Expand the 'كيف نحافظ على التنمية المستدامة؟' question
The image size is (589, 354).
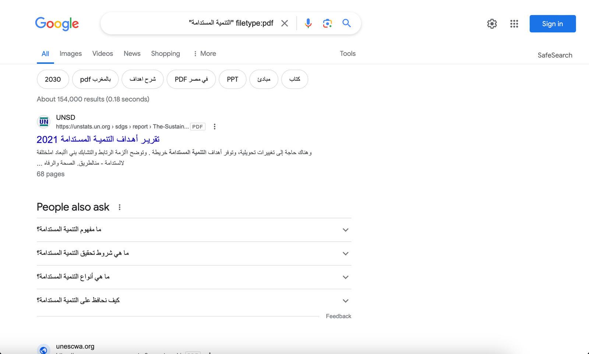(x=345, y=301)
